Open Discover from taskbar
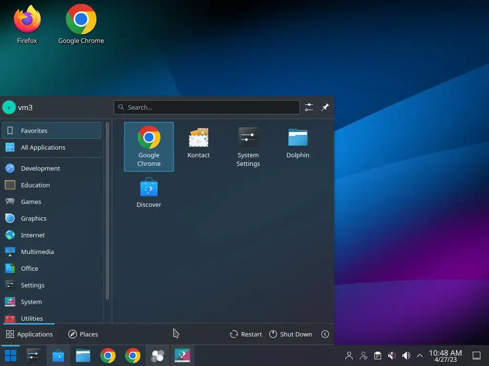This screenshot has width=489, height=366. coord(58,356)
